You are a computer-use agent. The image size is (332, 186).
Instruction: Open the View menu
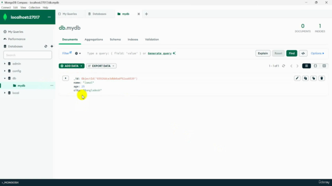click(23, 7)
